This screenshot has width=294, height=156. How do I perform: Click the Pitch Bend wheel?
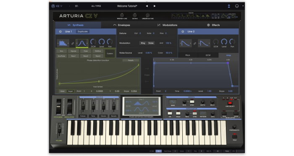(x=58, y=107)
